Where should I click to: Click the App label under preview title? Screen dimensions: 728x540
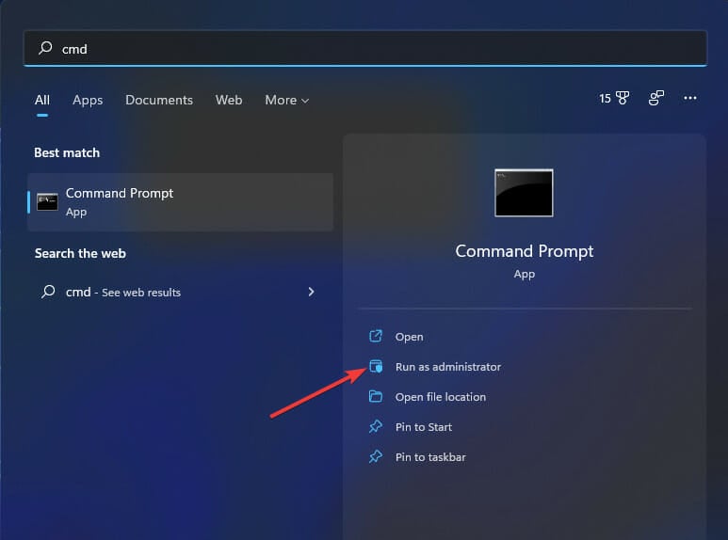point(525,274)
